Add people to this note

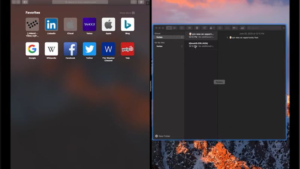click(x=242, y=28)
